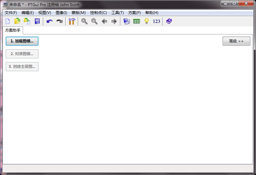Click the PTGui app icon in title bar

pyautogui.click(x=5, y=4)
